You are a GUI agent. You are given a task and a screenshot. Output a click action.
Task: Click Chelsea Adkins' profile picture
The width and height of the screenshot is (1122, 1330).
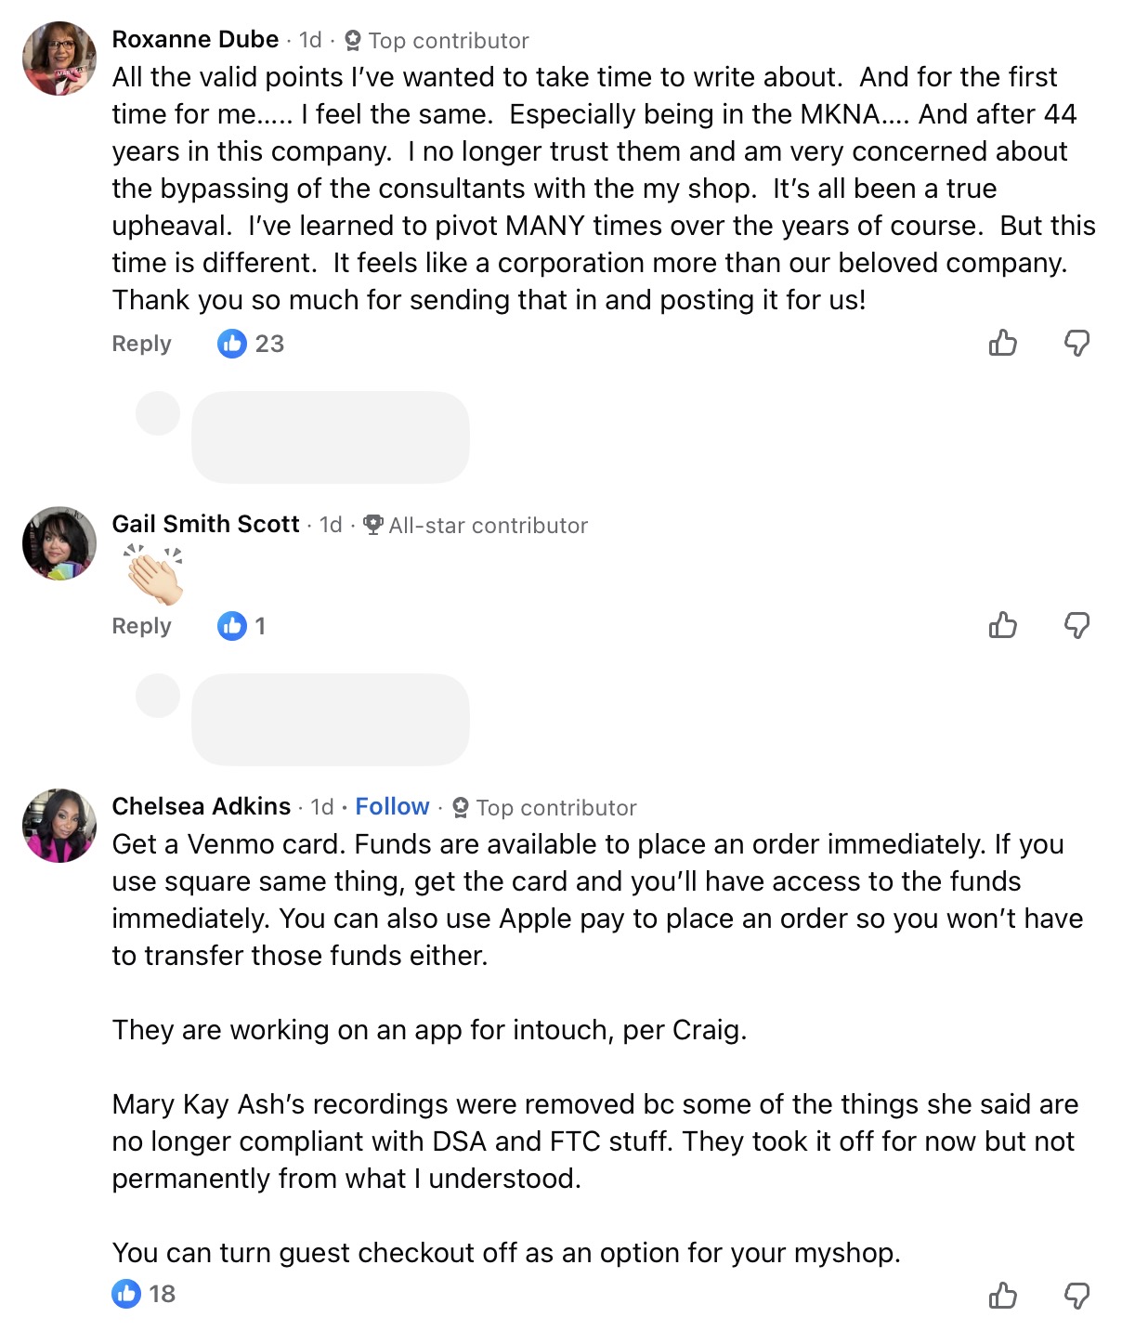coord(59,826)
